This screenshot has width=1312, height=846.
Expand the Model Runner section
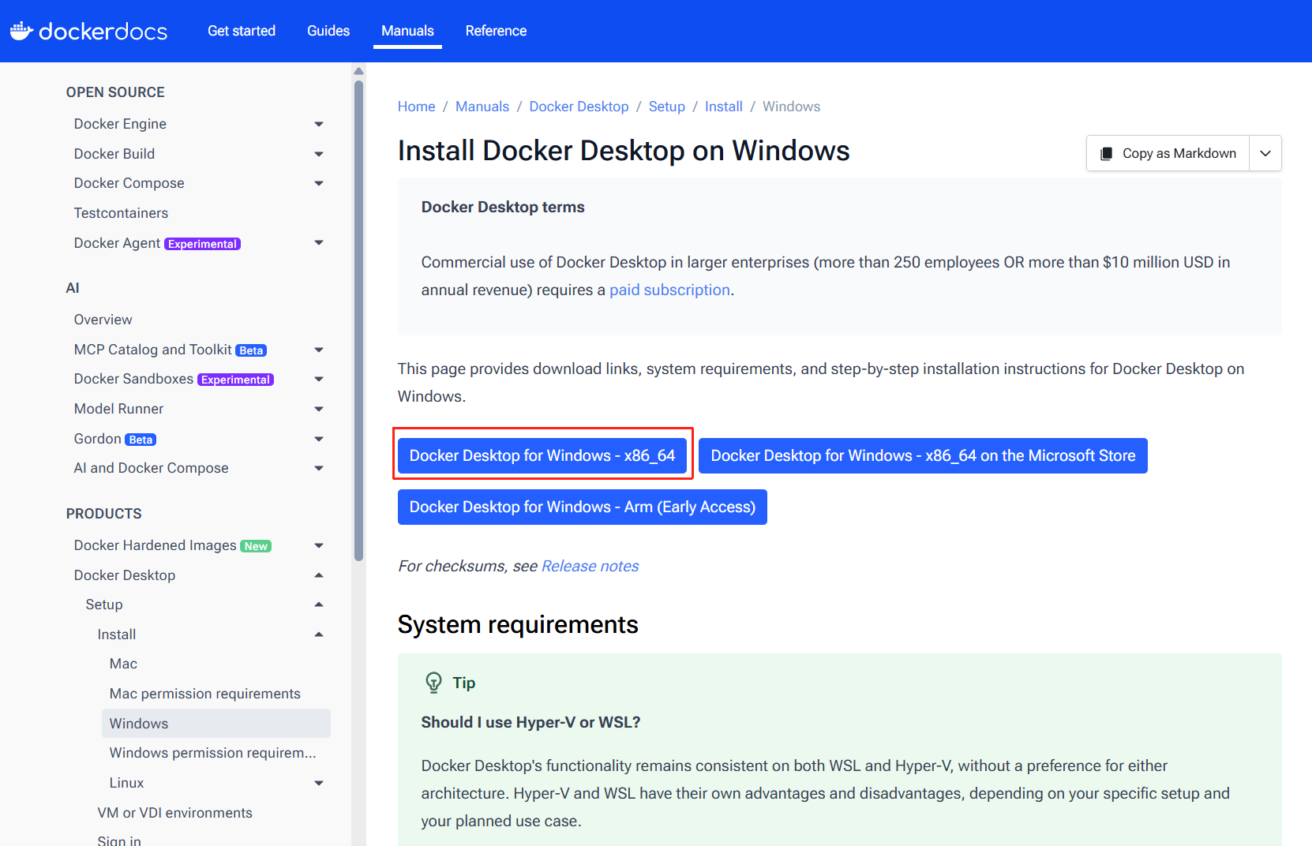coord(319,409)
